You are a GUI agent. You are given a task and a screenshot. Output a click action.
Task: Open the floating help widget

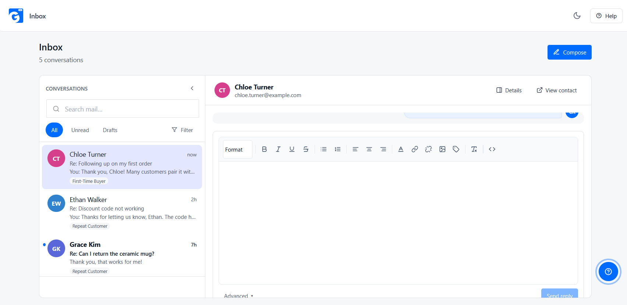tap(608, 272)
